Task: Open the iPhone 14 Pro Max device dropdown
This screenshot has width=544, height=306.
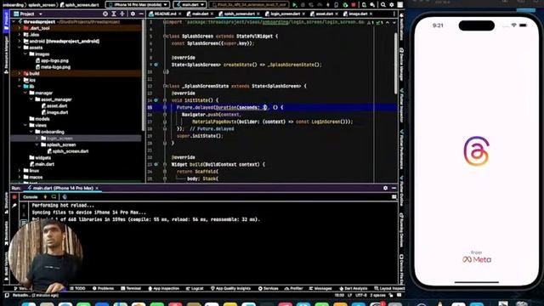Action: [138, 5]
